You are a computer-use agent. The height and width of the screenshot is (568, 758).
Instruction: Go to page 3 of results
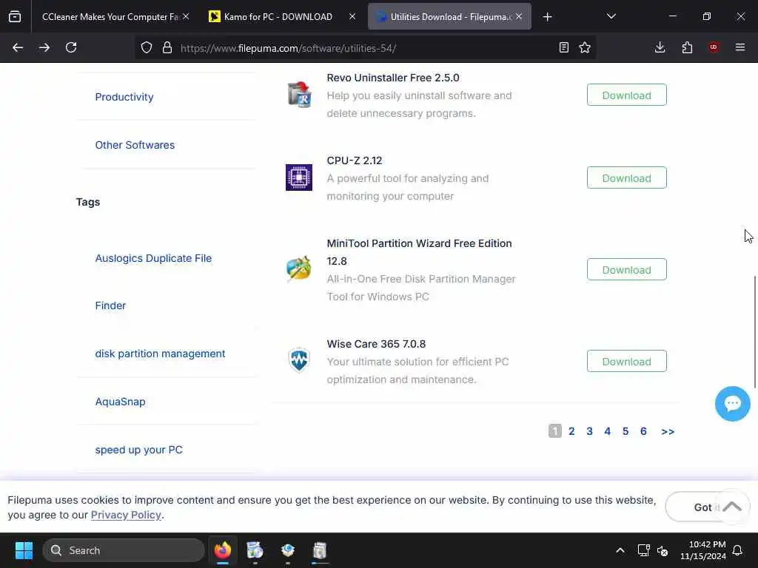pyautogui.click(x=589, y=431)
